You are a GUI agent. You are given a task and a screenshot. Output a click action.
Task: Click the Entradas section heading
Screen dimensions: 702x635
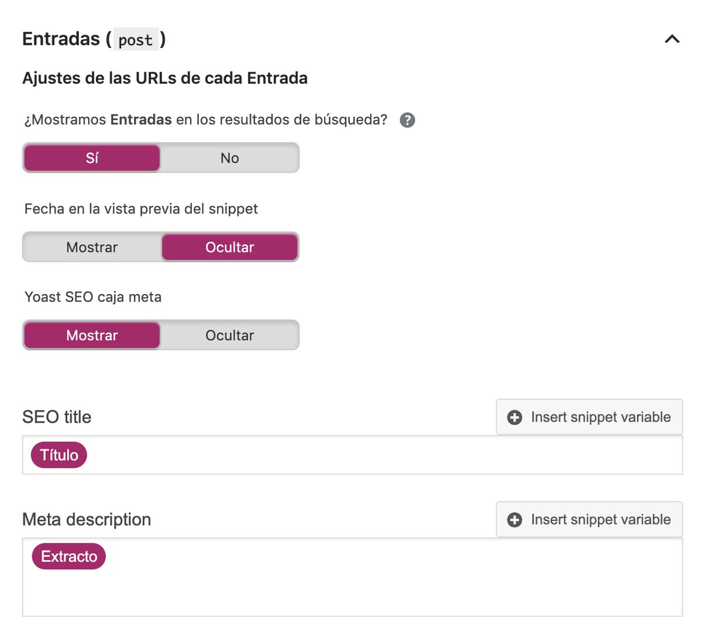click(x=61, y=39)
